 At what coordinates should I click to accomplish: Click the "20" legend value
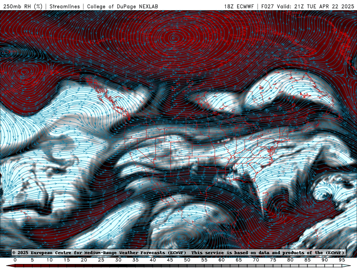click(x=84, y=260)
